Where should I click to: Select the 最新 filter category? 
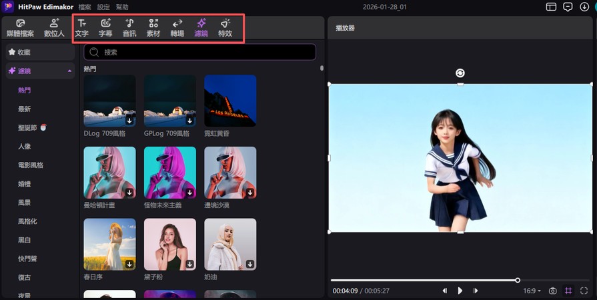click(x=25, y=109)
